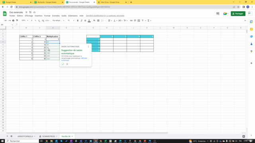
Task: Insert a comment
Action: pyautogui.click(x=135, y=21)
